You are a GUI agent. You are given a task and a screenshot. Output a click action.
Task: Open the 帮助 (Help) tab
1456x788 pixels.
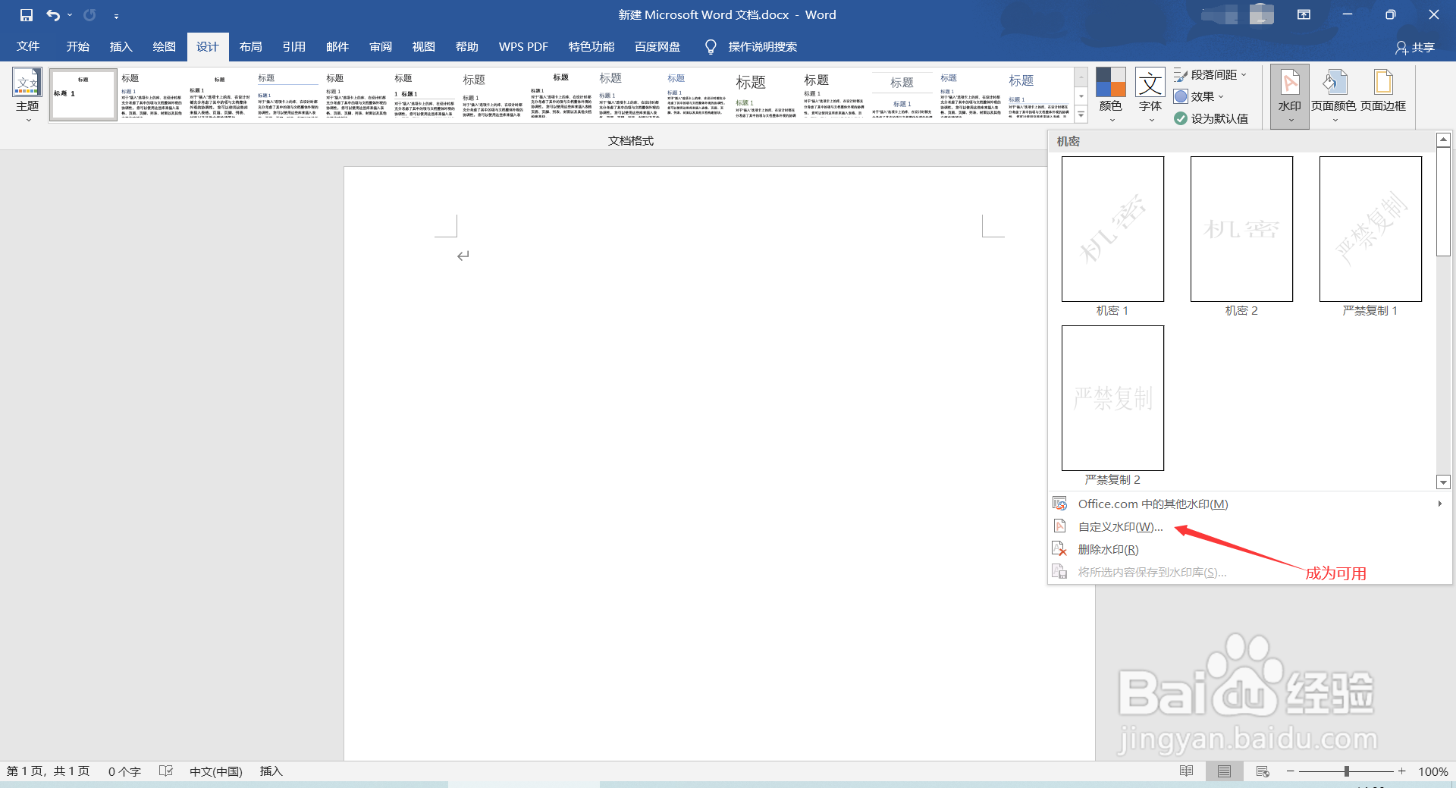point(467,47)
